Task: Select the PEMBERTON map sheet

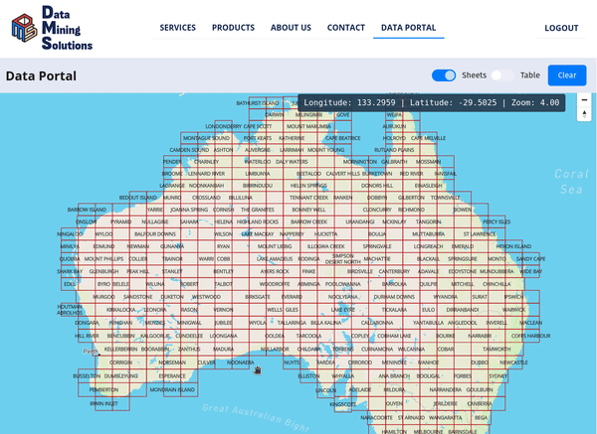Action: [103, 390]
